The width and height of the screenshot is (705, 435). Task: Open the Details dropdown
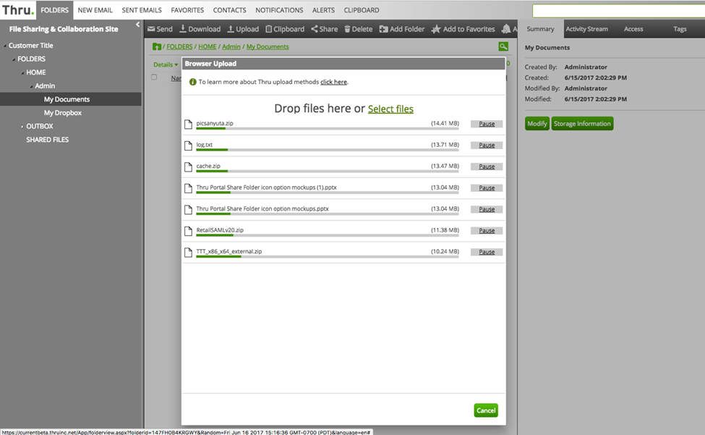point(166,64)
